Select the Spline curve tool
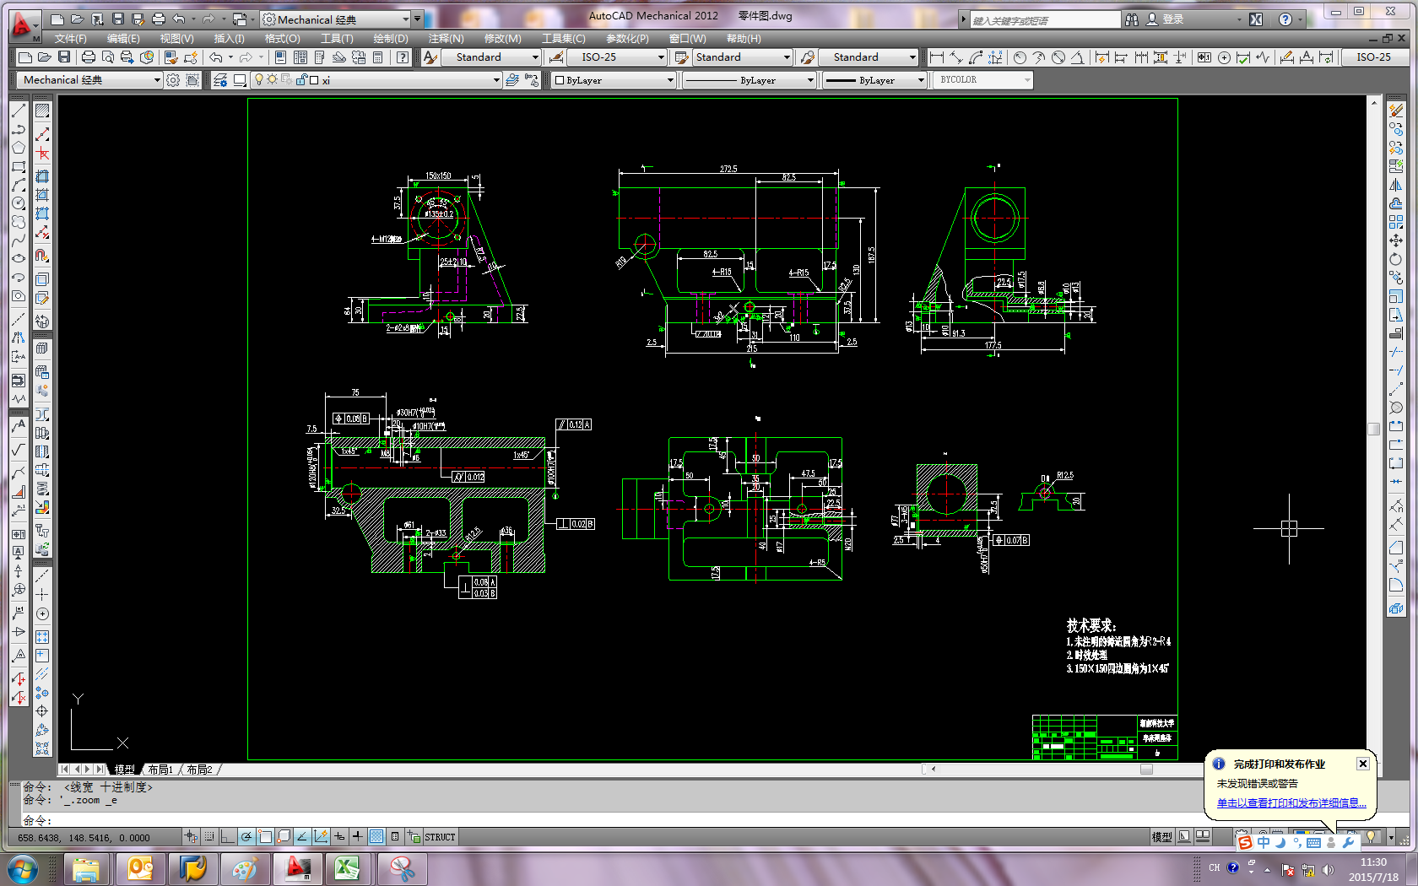 (18, 240)
